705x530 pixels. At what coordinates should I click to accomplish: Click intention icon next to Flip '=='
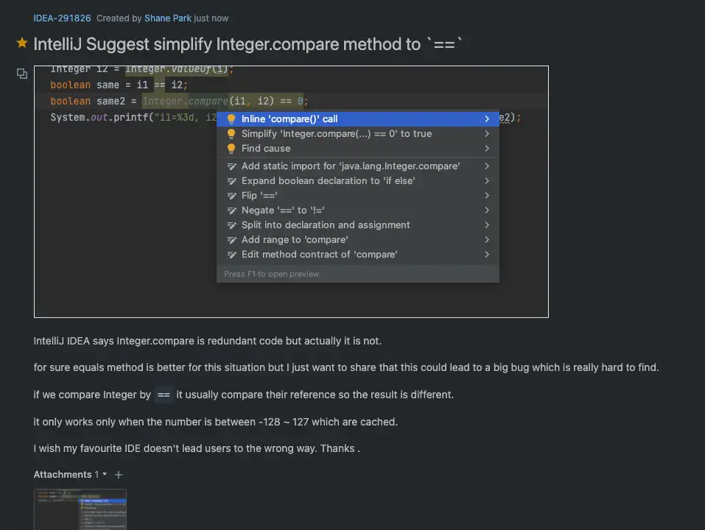point(231,197)
